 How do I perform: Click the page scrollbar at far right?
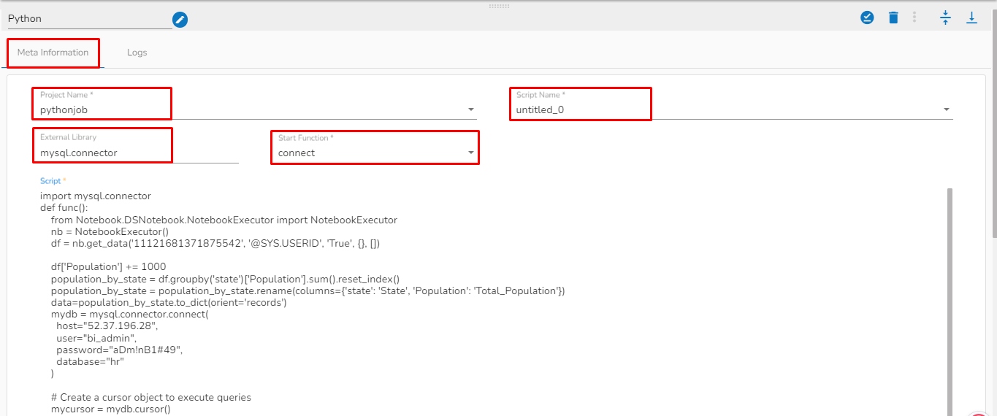point(993,146)
